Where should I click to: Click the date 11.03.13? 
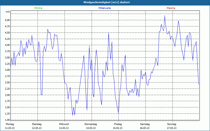[10, 128]
